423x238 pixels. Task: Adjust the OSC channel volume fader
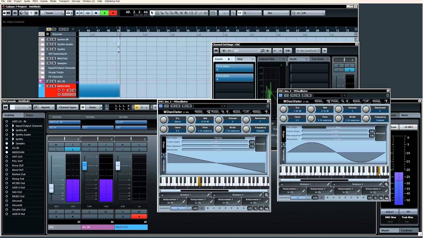point(51,188)
